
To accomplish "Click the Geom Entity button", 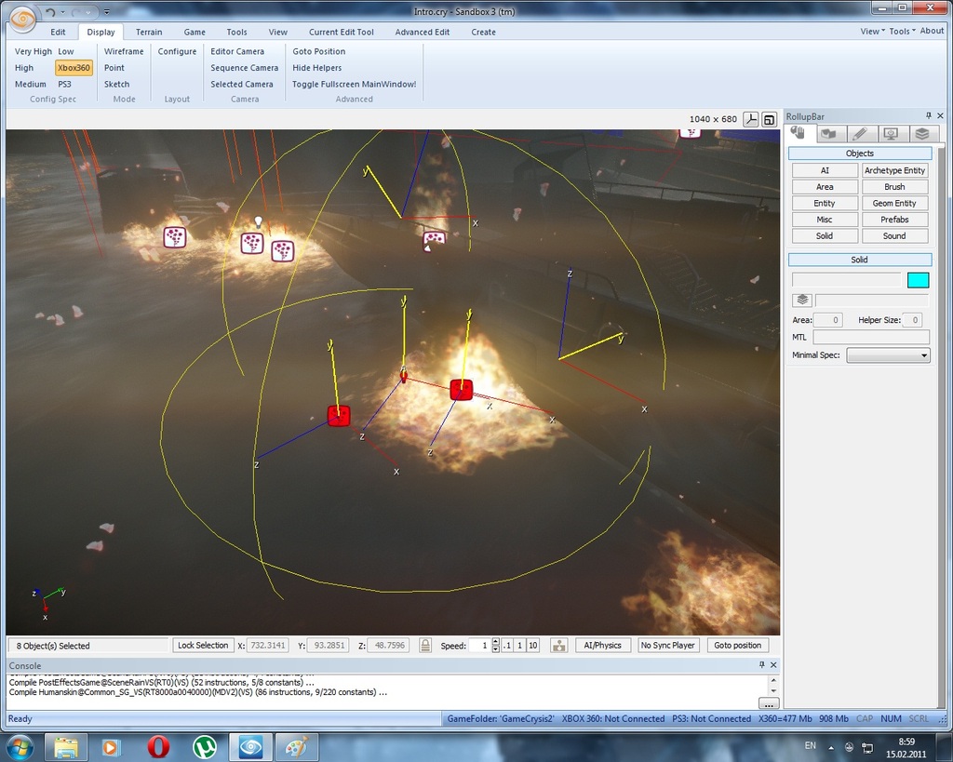I will pos(894,204).
